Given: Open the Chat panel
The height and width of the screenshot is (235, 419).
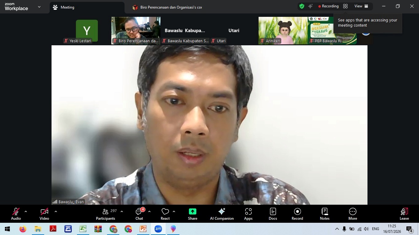Looking at the screenshot, I should click(139, 214).
